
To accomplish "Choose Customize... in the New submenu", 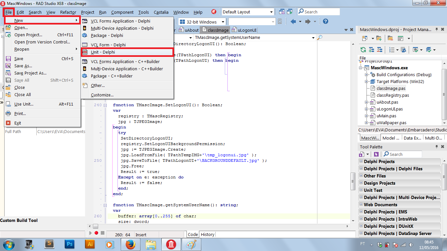I will pos(127,95).
